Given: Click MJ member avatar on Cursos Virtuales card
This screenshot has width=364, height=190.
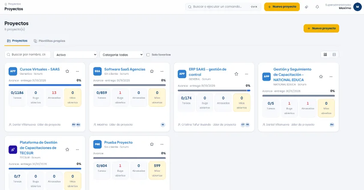Looking at the screenshot, I should coord(78,125).
